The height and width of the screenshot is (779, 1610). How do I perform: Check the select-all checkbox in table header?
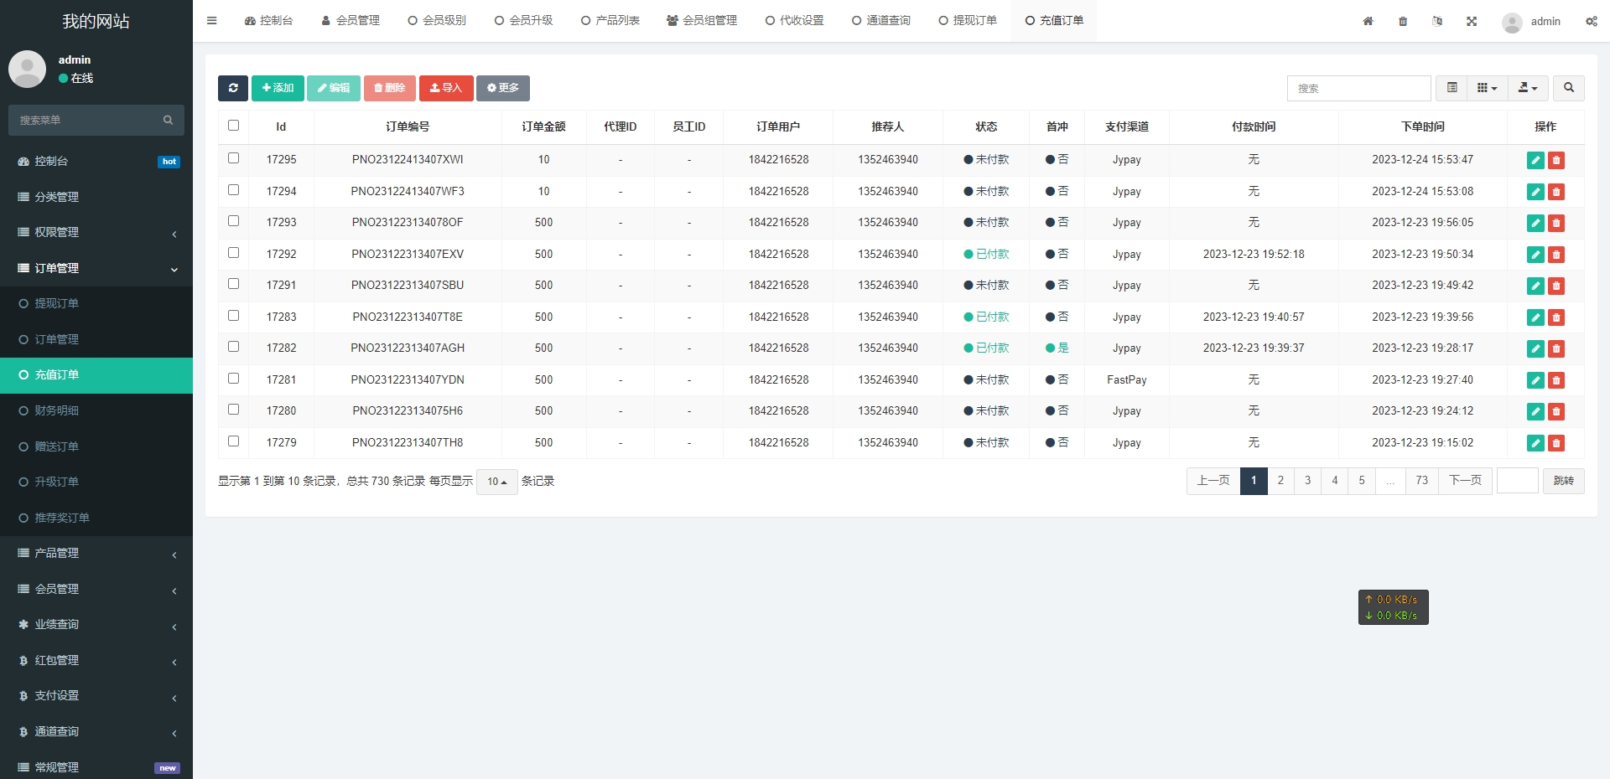(x=234, y=126)
